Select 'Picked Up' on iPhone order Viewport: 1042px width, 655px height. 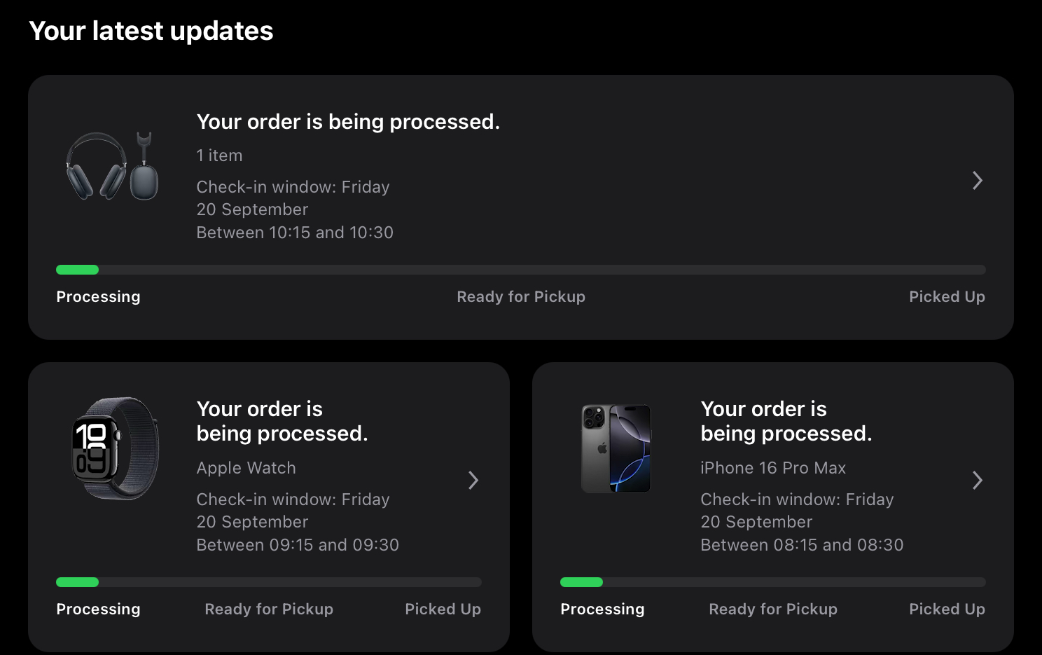pos(947,609)
